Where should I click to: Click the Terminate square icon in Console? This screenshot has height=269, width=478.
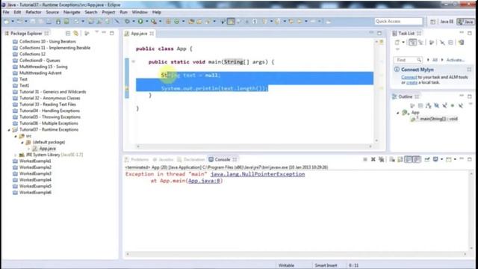tap(365, 159)
